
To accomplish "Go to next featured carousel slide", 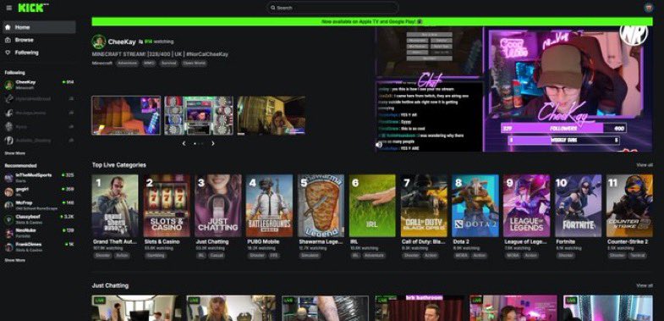I will tap(212, 143).
